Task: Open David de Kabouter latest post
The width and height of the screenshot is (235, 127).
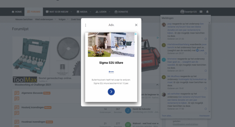Action: [x=142, y=109]
